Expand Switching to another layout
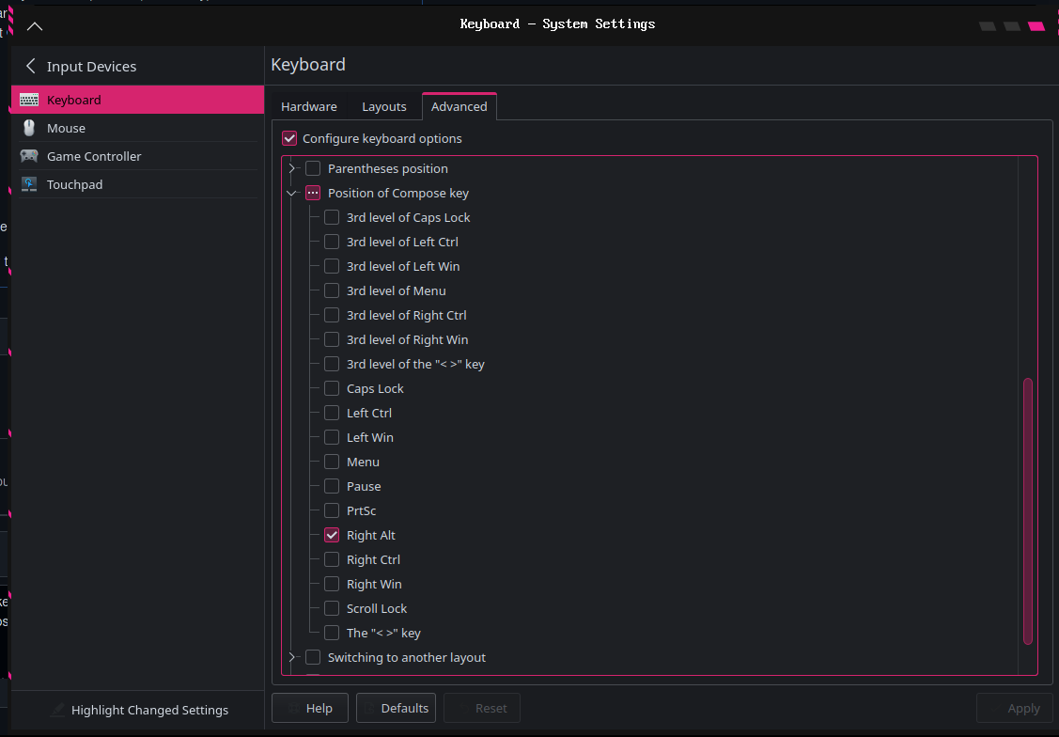Screen dimensions: 1059x737 point(291,657)
